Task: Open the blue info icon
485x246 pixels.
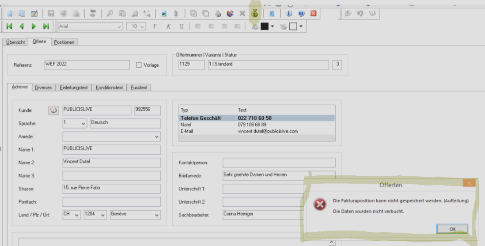Action: pyautogui.click(x=289, y=14)
